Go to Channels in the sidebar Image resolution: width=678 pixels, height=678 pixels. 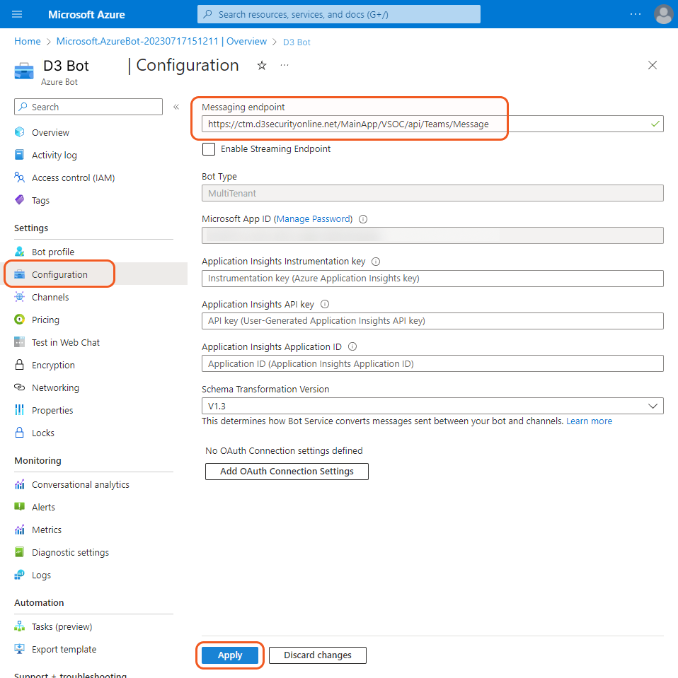click(x=50, y=297)
